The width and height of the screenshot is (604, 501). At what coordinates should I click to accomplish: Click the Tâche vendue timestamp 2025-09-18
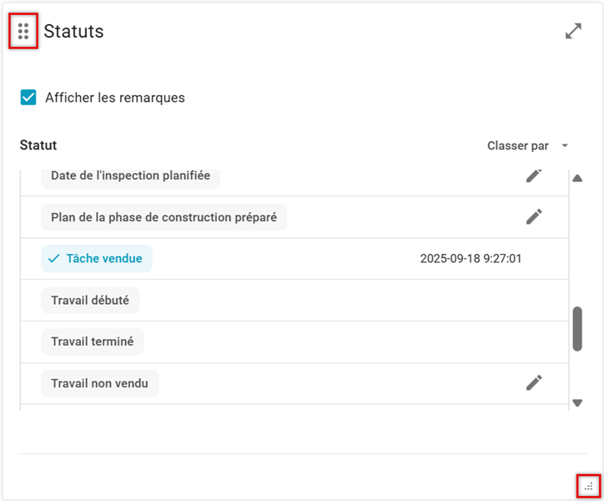[x=471, y=259]
